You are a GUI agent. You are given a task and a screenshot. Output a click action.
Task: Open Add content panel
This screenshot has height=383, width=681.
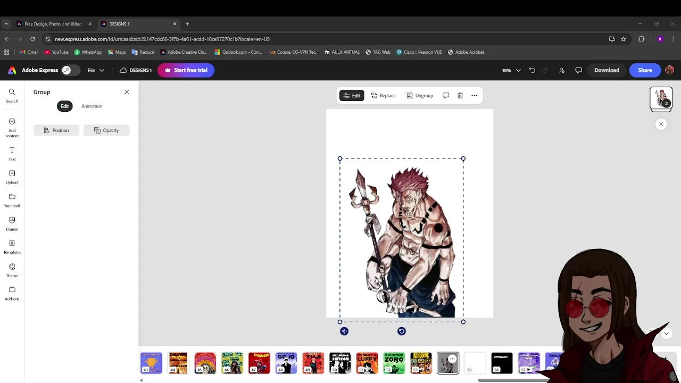point(12,128)
